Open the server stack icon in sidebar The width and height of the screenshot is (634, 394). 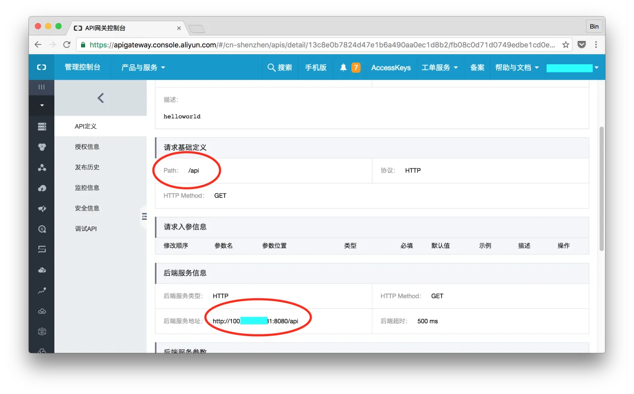tap(42, 126)
